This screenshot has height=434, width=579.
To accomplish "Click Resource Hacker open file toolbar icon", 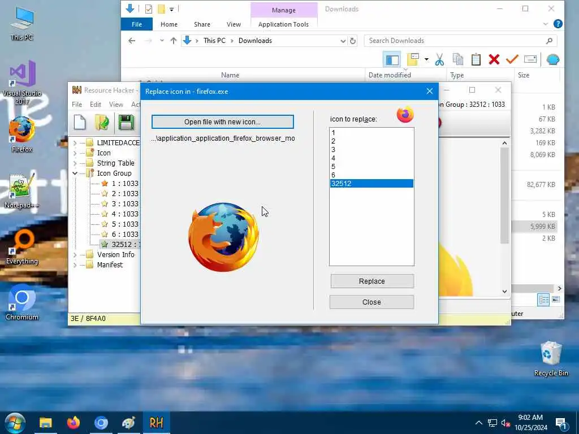I will [102, 123].
